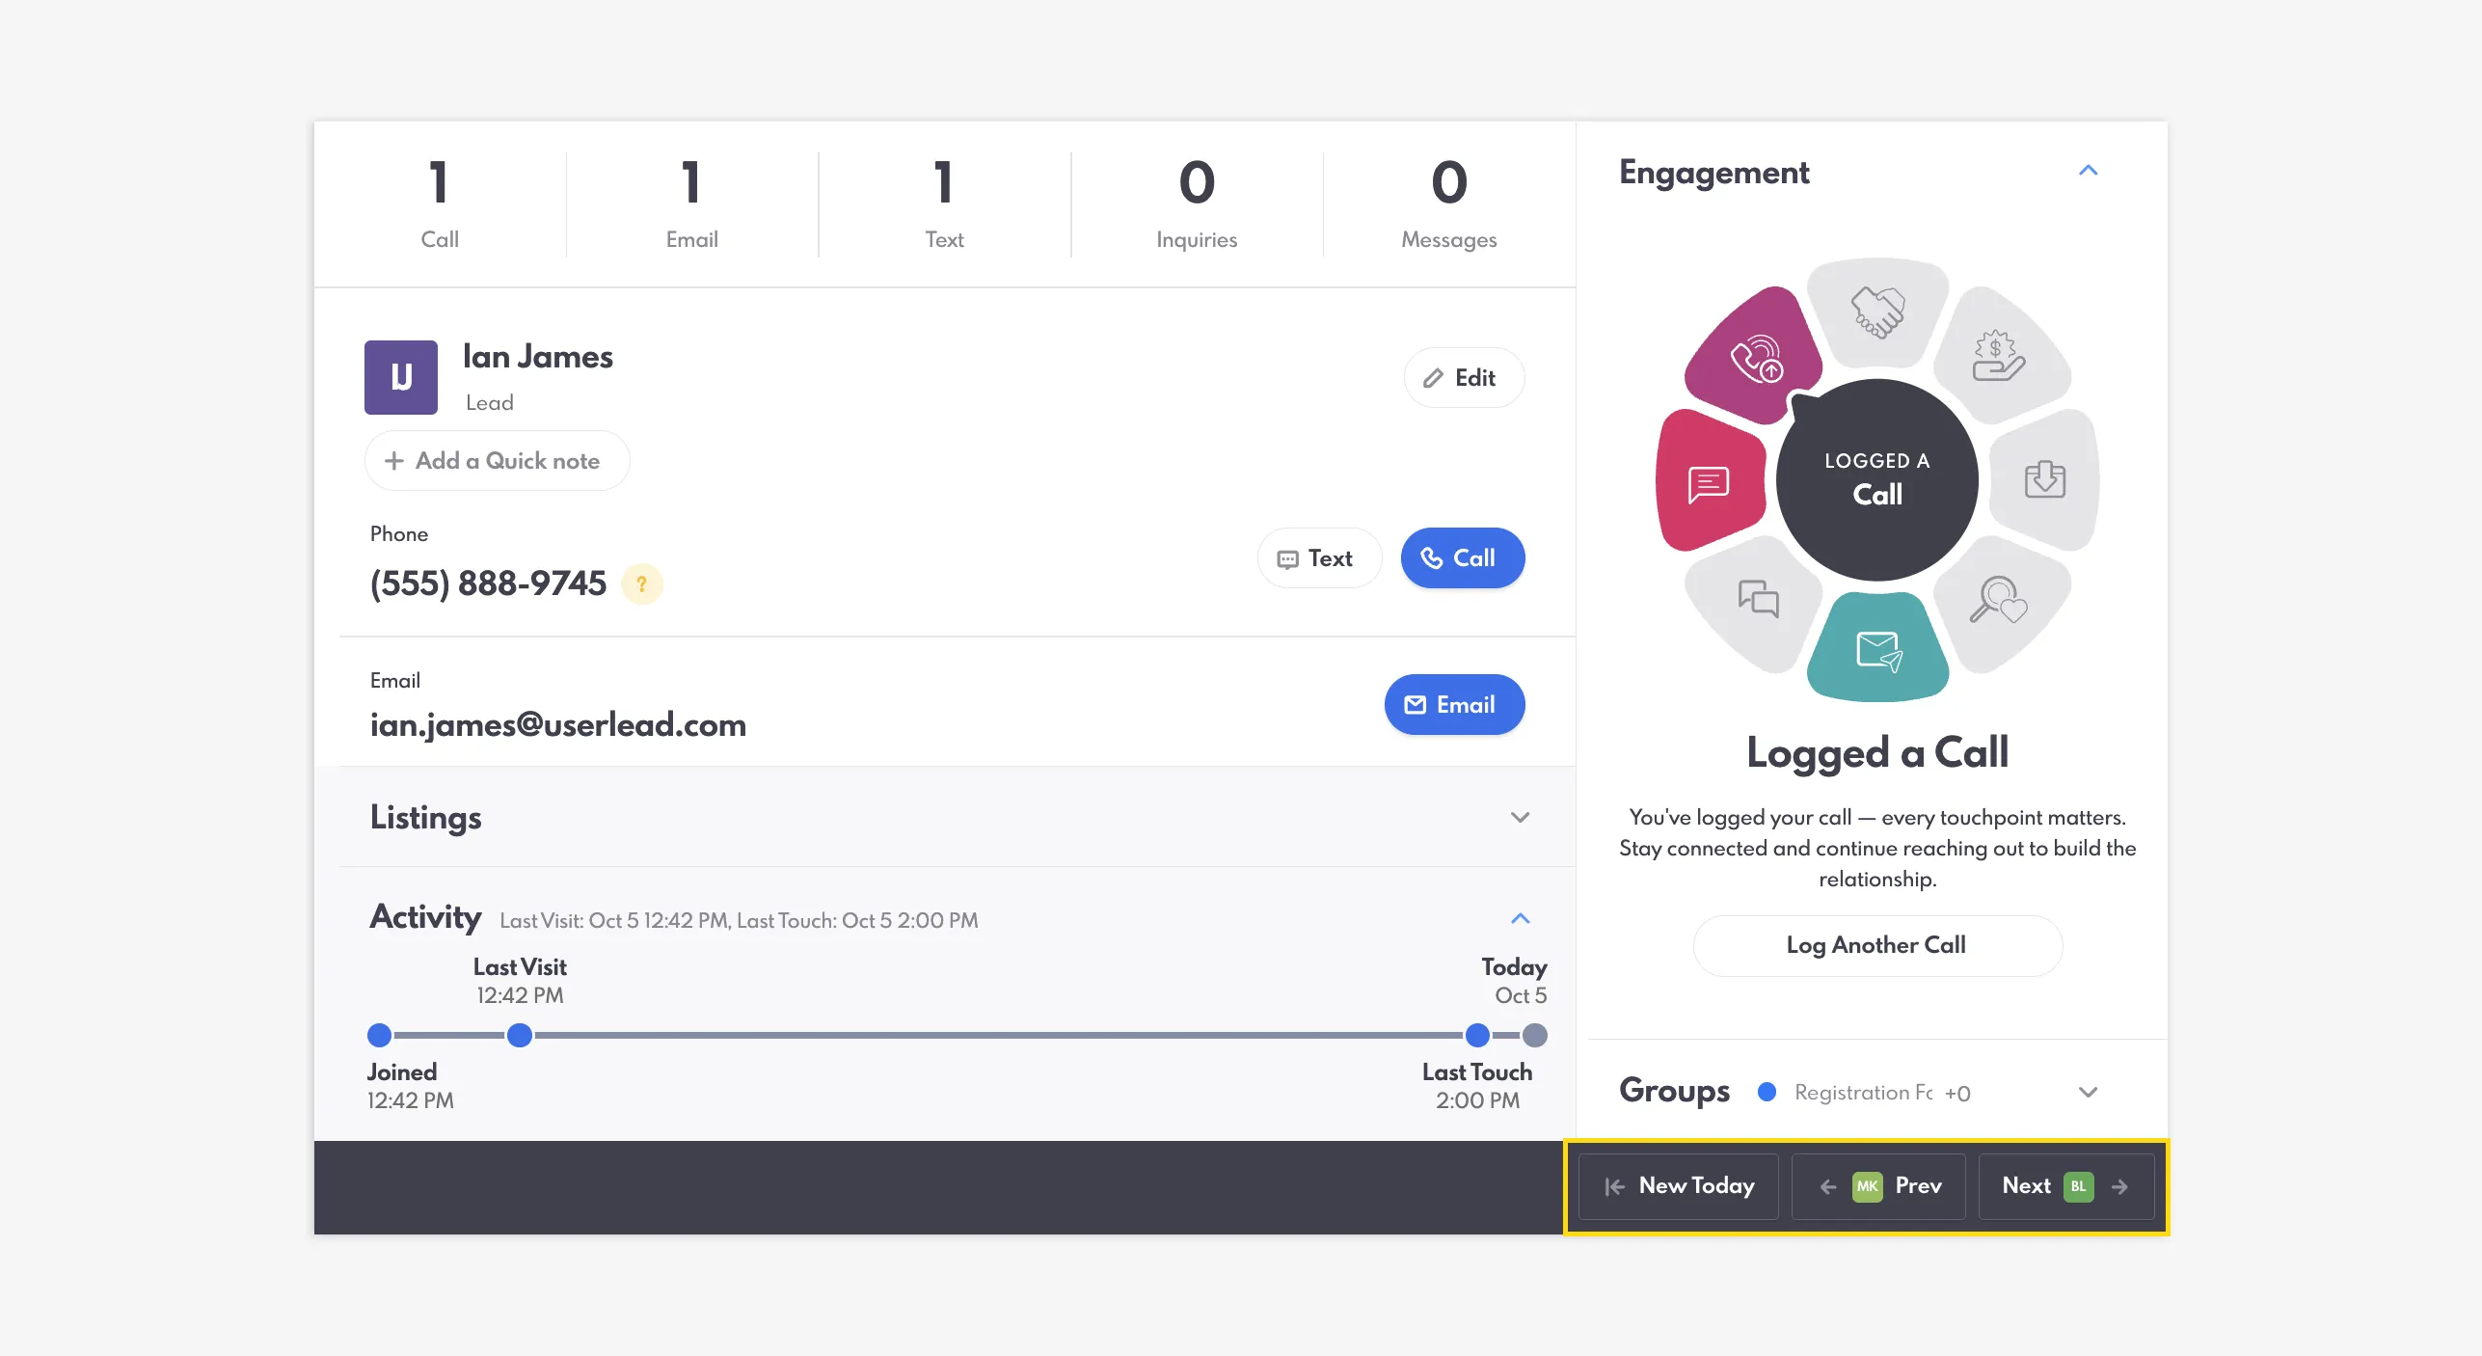Screen dimensions: 2482x1356
Task: Click the blue Registration group dot
Action: click(1767, 1092)
